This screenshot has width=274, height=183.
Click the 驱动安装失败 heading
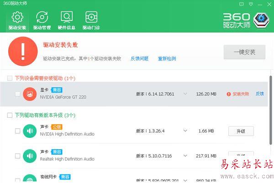pyautogui.click(x=60, y=45)
